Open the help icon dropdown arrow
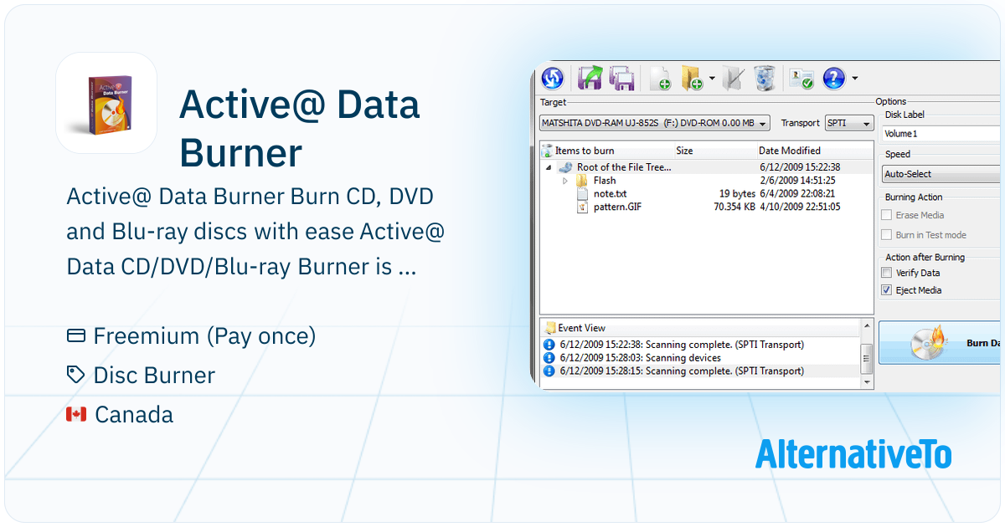The image size is (1005, 527). click(854, 79)
